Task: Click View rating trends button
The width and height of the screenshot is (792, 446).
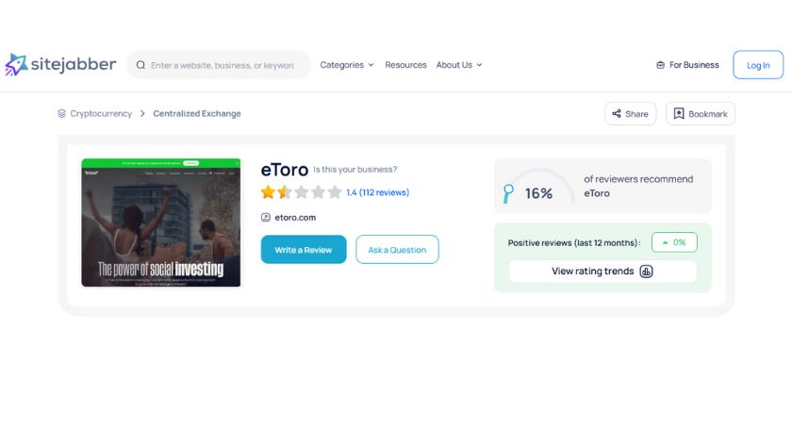Action: (602, 272)
